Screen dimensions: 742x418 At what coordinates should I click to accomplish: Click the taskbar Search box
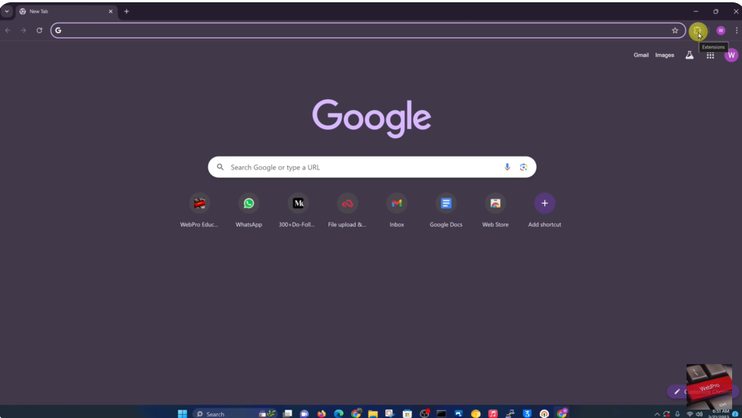point(234,413)
